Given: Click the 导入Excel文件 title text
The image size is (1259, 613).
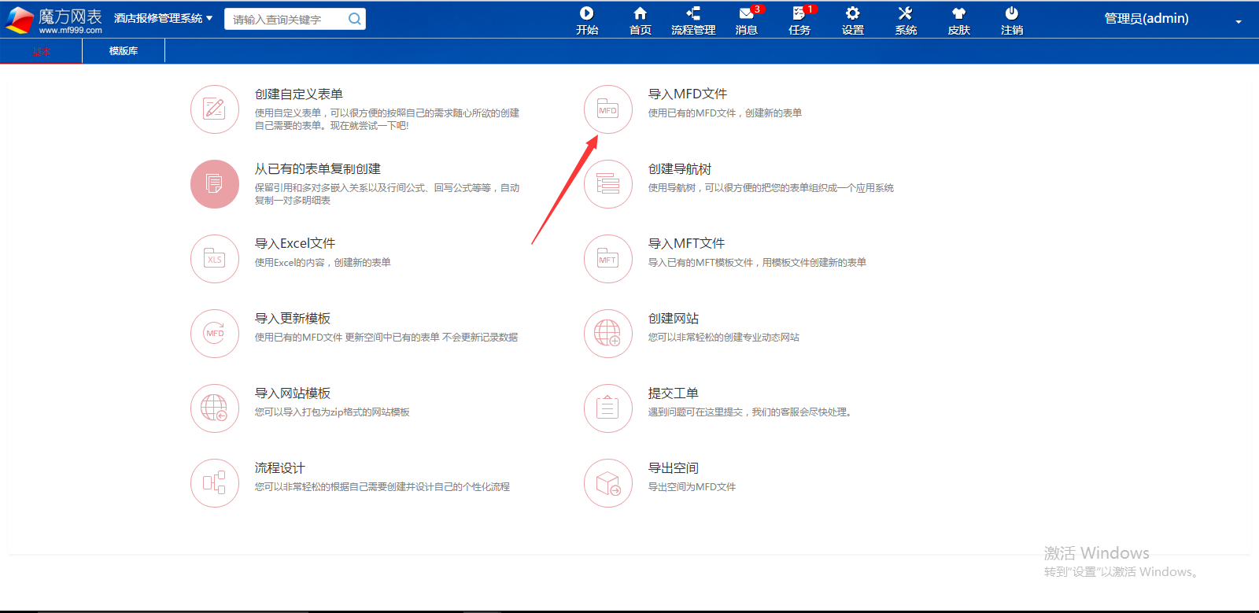Looking at the screenshot, I should [x=295, y=243].
